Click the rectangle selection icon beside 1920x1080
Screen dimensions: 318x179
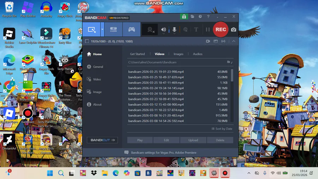tap(87, 41)
